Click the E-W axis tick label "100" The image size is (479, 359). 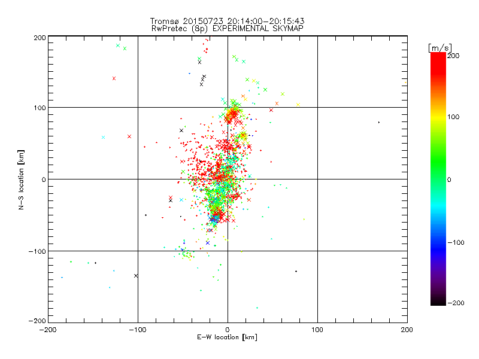[x=317, y=330]
